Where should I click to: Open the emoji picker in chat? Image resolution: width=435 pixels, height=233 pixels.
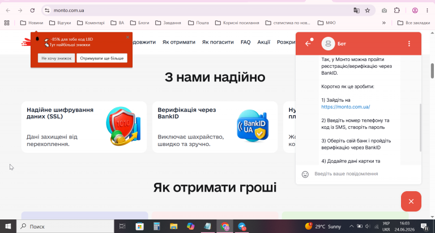(305, 174)
